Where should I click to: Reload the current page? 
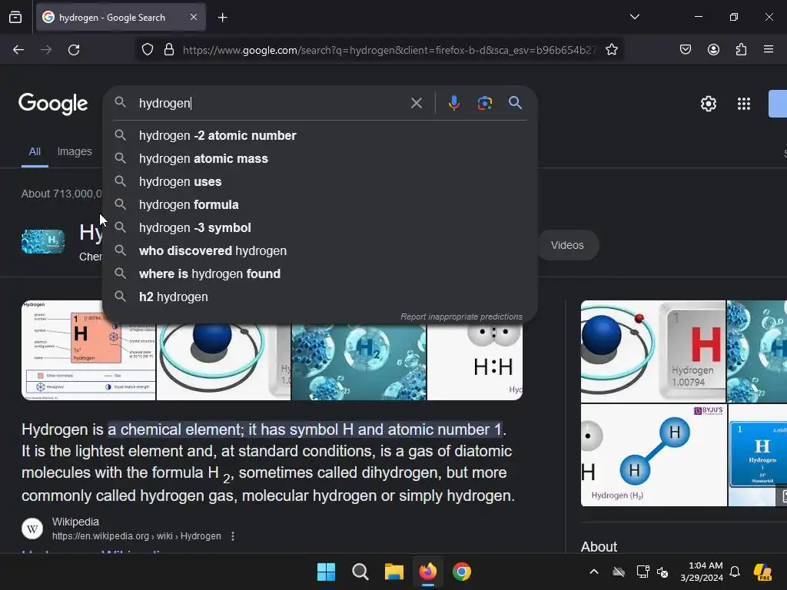(x=74, y=50)
